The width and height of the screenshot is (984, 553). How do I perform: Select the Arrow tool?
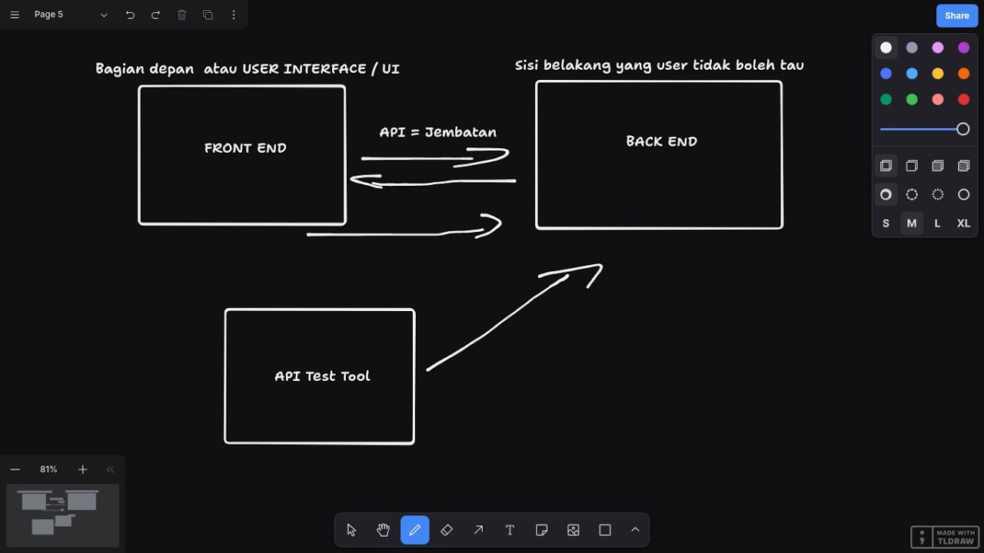pyautogui.click(x=478, y=530)
